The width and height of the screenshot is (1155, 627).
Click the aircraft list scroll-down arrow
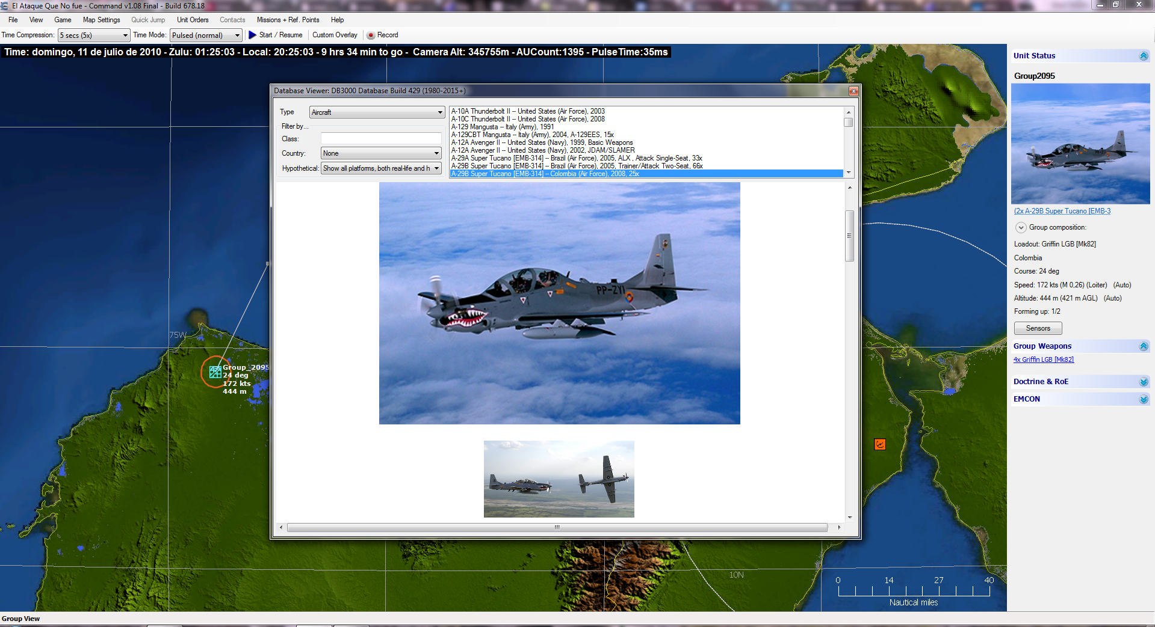coord(849,173)
